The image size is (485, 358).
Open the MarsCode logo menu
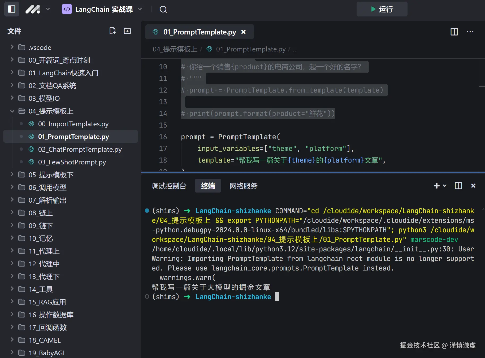(33, 9)
